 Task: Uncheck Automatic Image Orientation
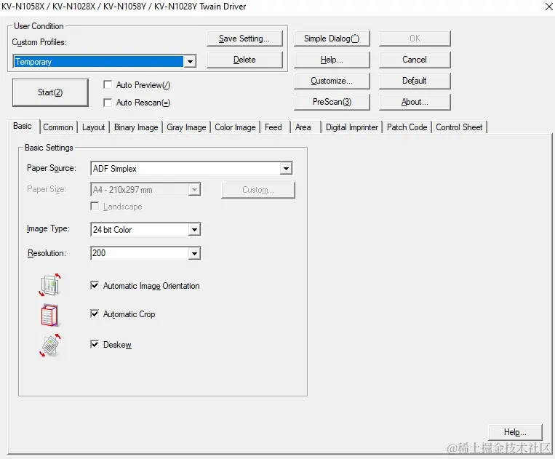pyautogui.click(x=95, y=285)
